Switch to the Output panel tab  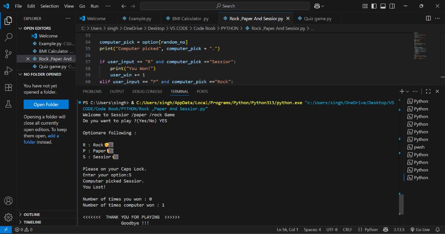point(117,91)
